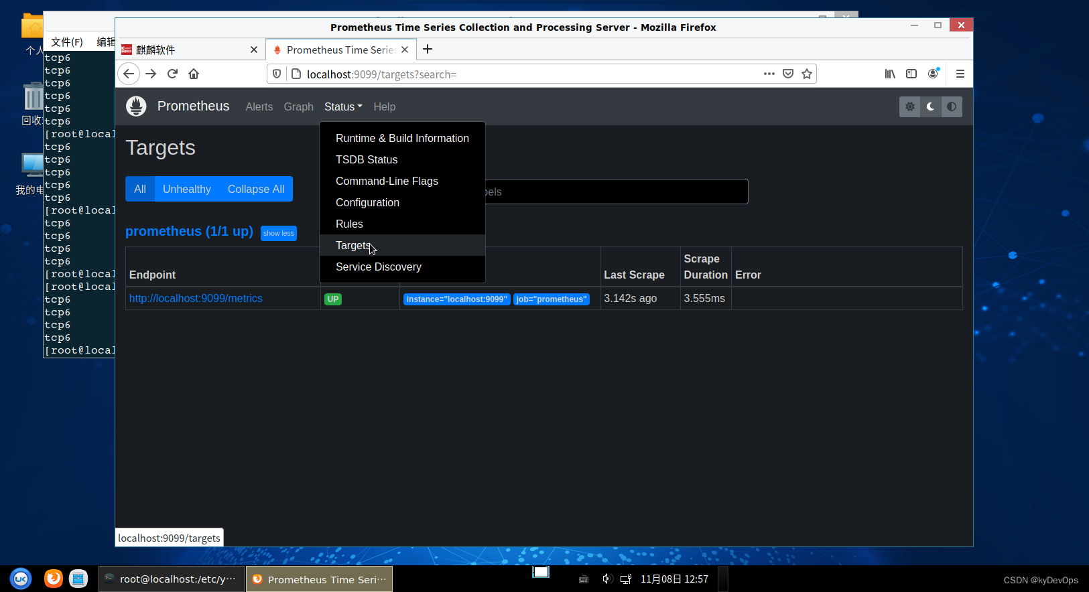This screenshot has height=592, width=1089.
Task: Click instance="localhost:9099" label badge
Action: tap(457, 299)
